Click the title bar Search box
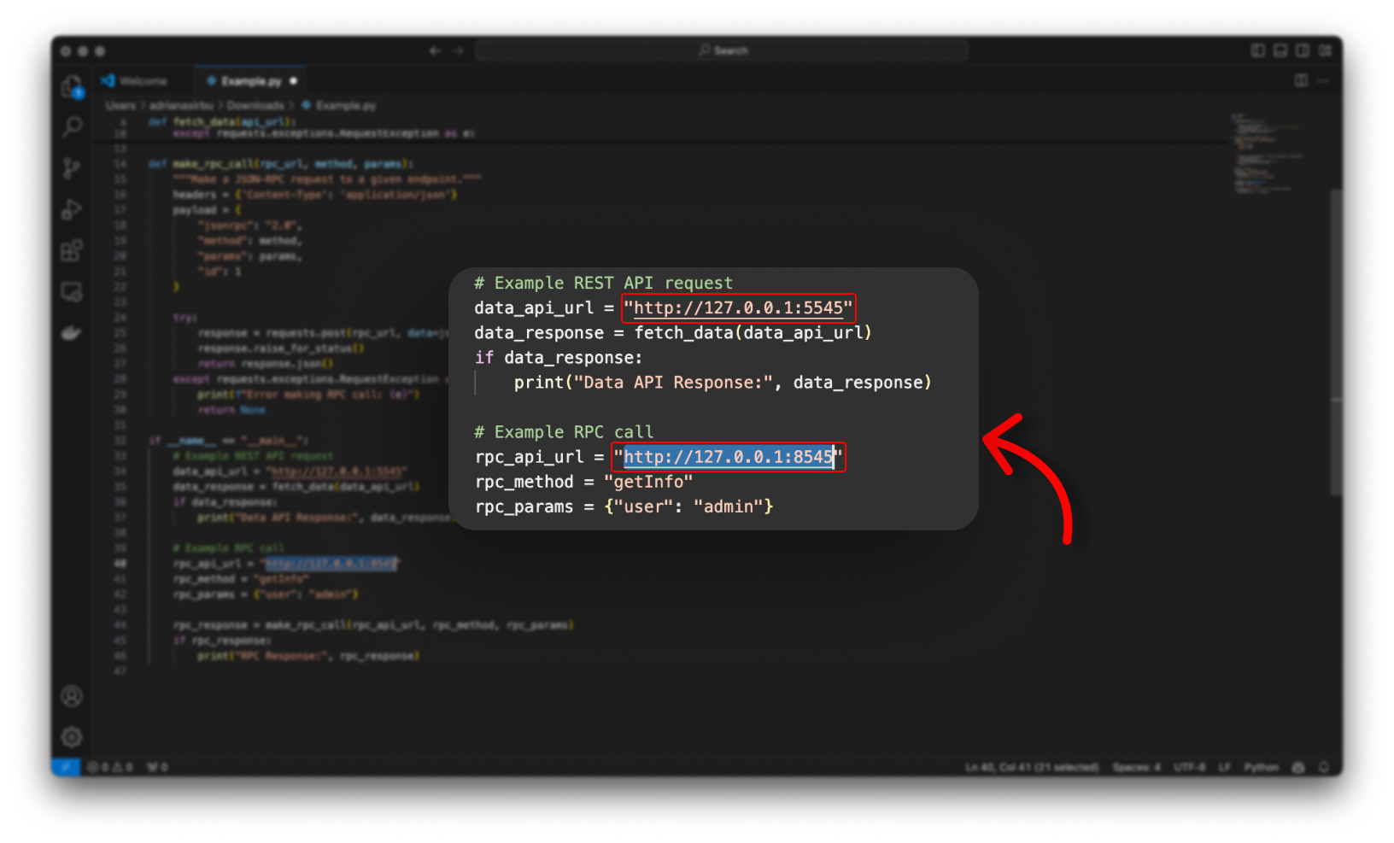This screenshot has width=1394, height=843. tap(722, 50)
